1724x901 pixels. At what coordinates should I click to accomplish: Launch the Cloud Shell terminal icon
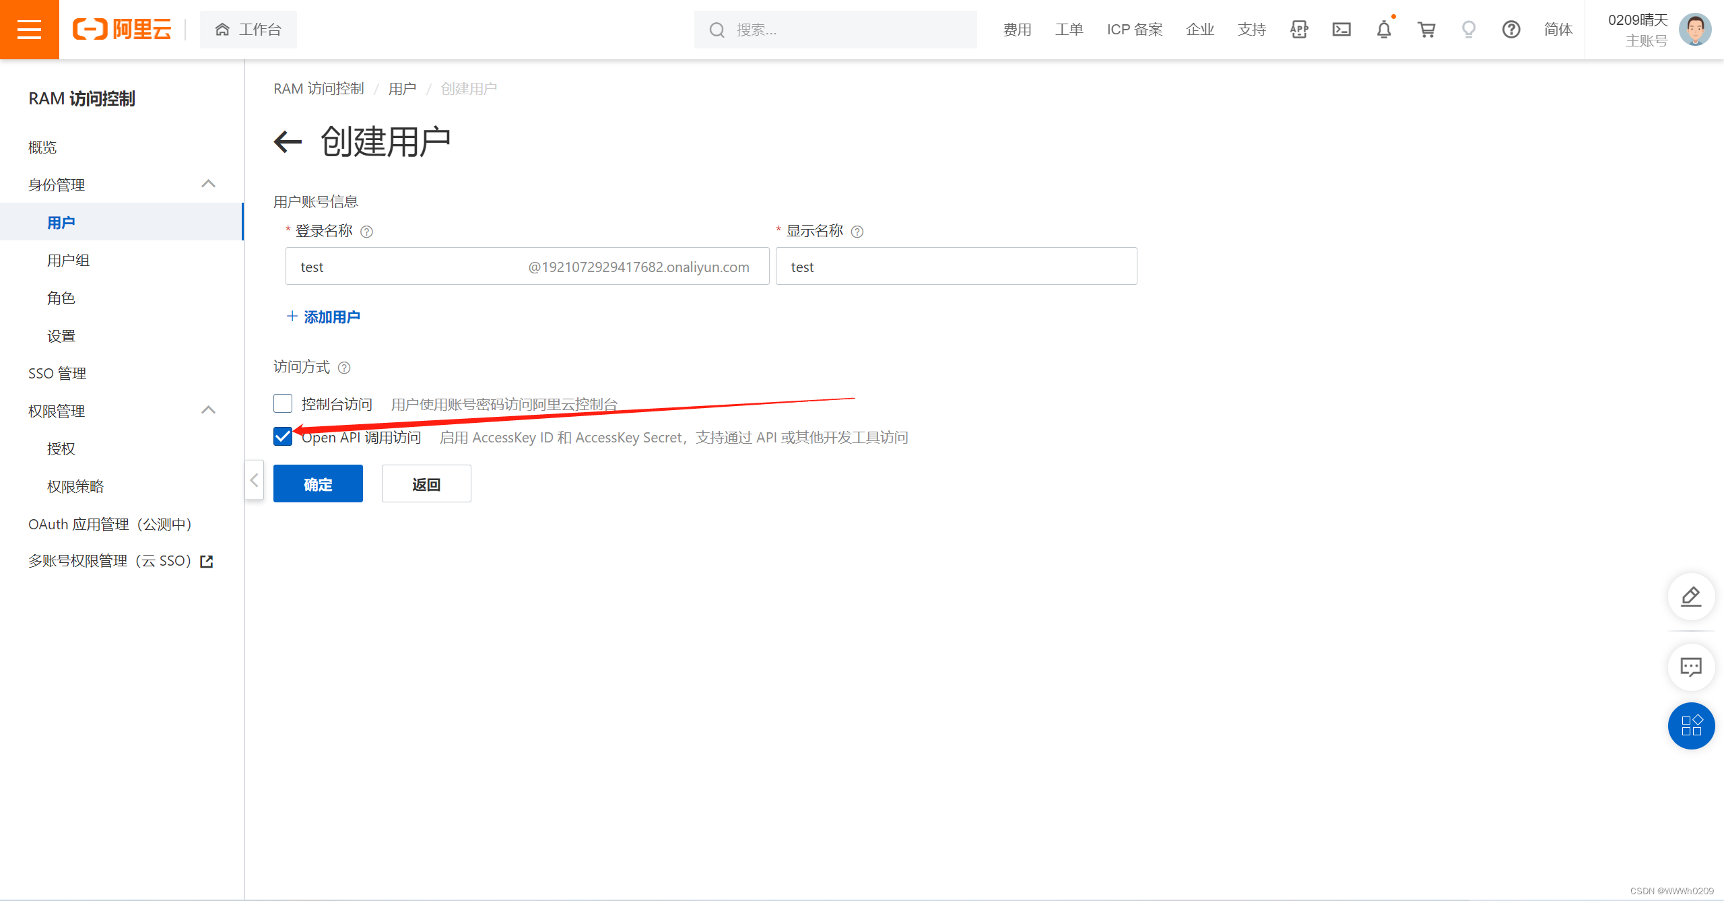[x=1341, y=30]
